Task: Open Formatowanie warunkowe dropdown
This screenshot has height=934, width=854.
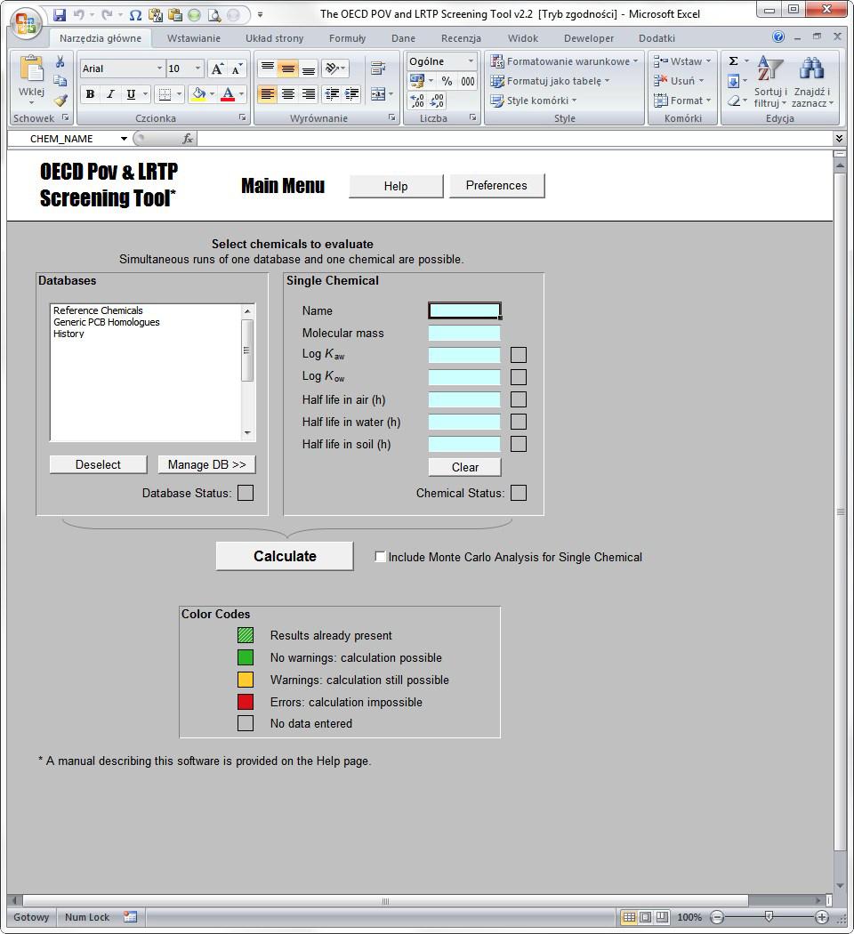Action: click(x=563, y=60)
